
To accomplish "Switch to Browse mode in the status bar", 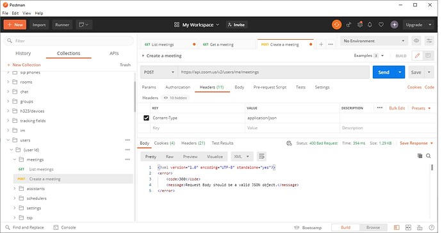I will pos(373,227).
